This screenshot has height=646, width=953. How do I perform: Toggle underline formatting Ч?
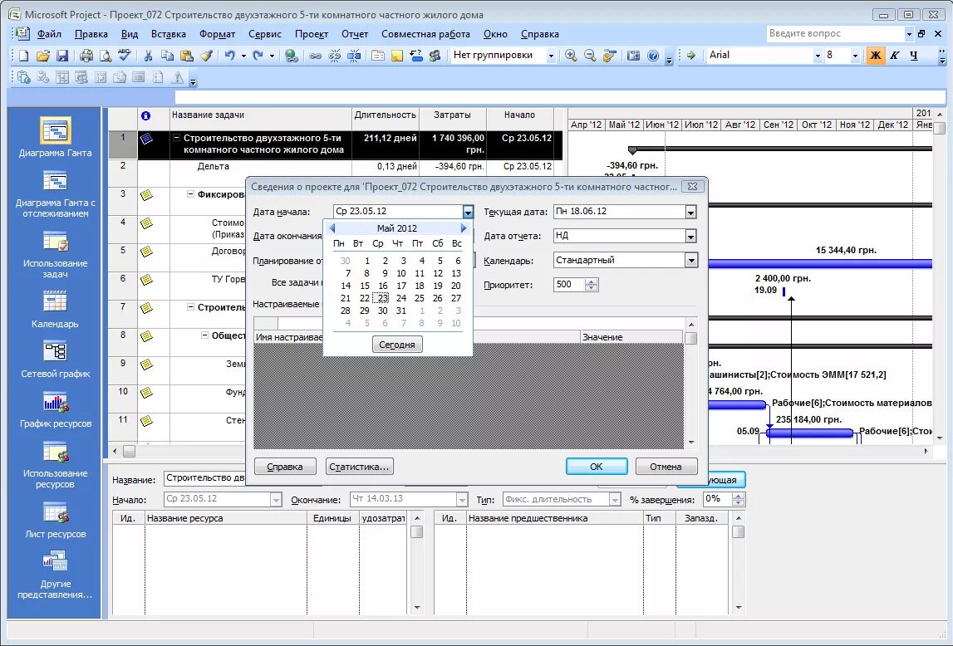pyautogui.click(x=913, y=56)
